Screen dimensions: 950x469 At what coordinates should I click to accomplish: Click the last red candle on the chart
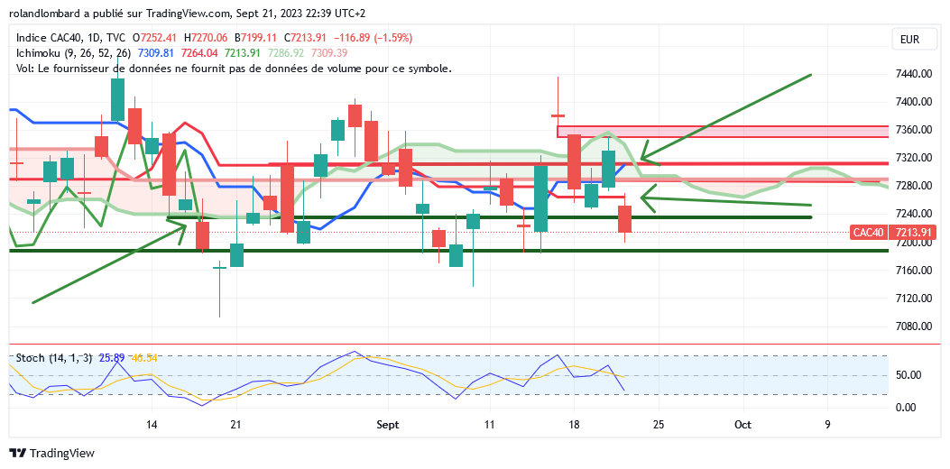pyautogui.click(x=624, y=219)
